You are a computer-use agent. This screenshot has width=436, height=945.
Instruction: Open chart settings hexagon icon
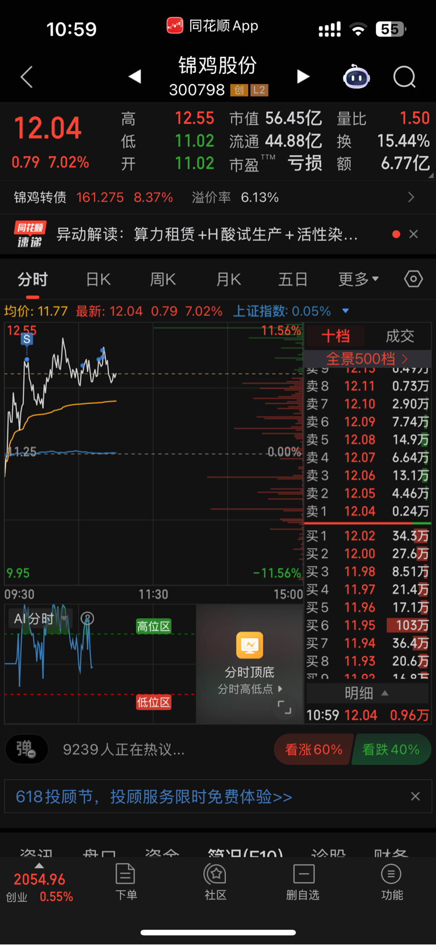(x=413, y=279)
